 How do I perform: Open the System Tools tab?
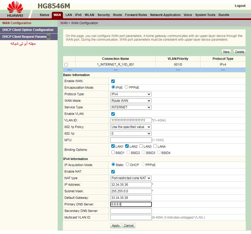pos(205,15)
